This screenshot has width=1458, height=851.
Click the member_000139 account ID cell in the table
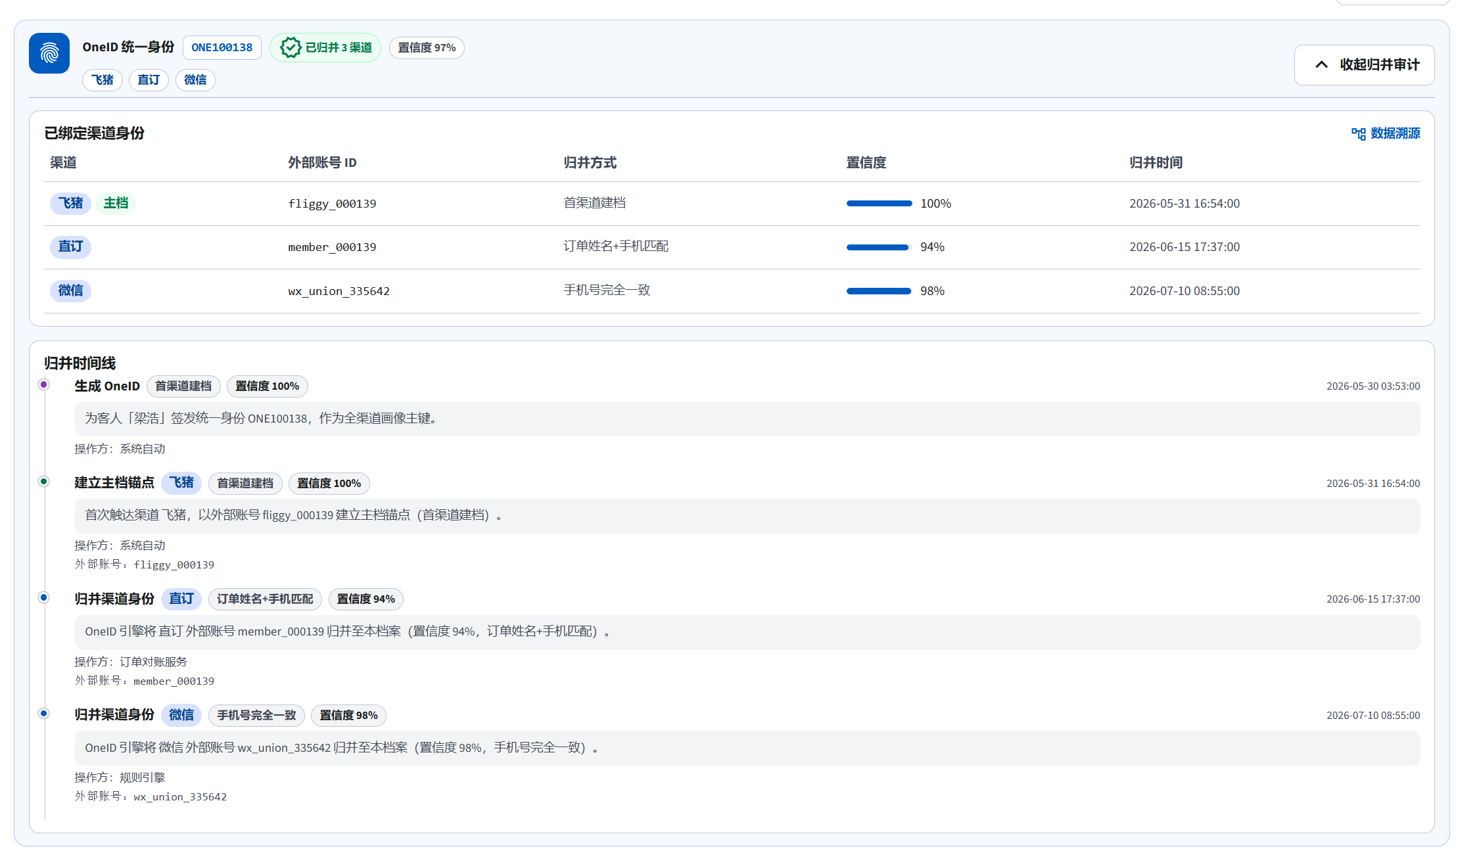332,247
